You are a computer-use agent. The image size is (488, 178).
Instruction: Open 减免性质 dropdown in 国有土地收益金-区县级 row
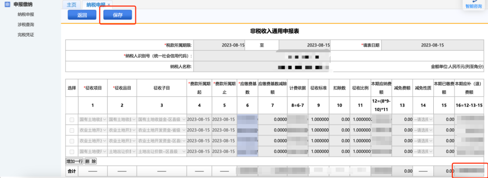tap(423, 120)
